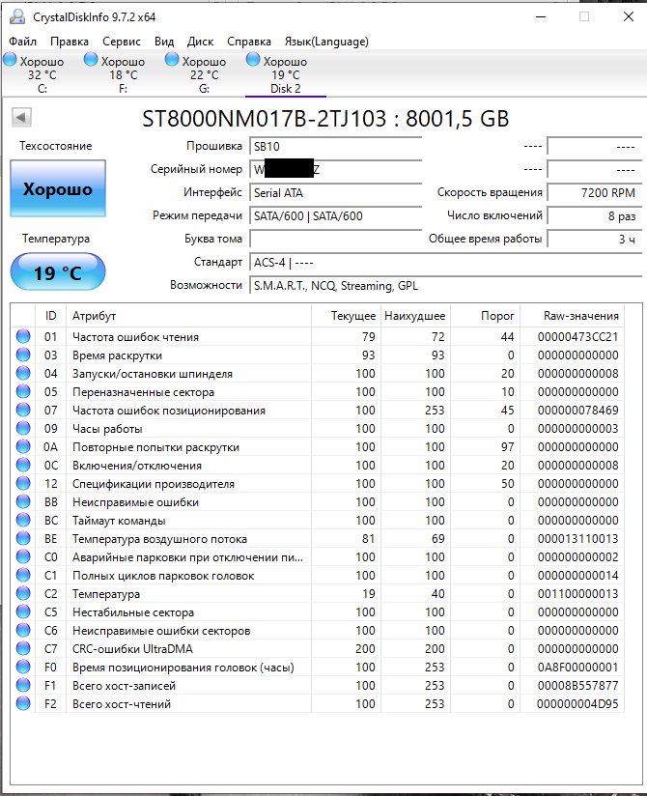Click status orb for attribute BC command timeout
This screenshot has width=647, height=796.
[x=23, y=520]
